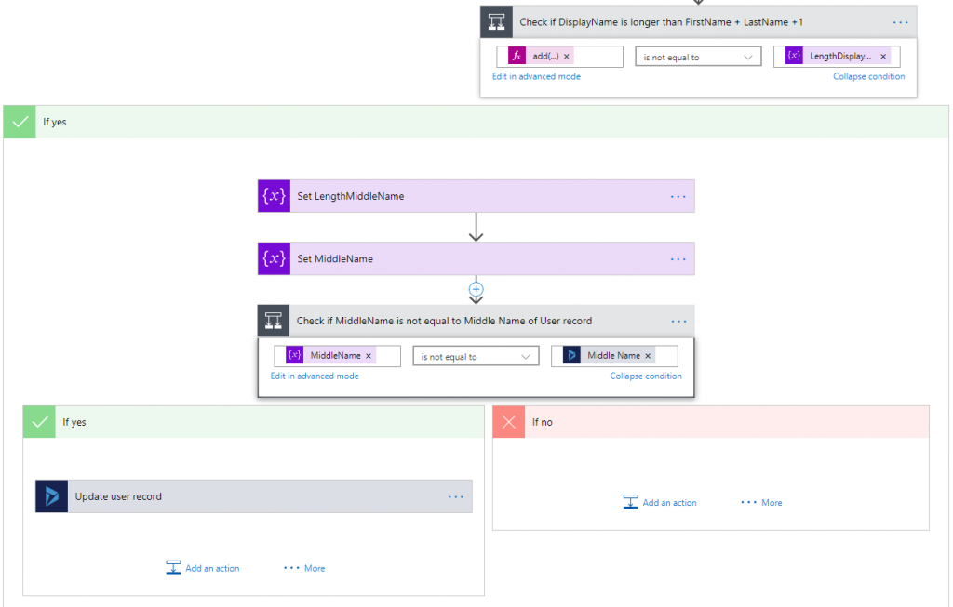Click the Set LengthMiddleName variable icon
The image size is (953, 607).
coord(274,196)
